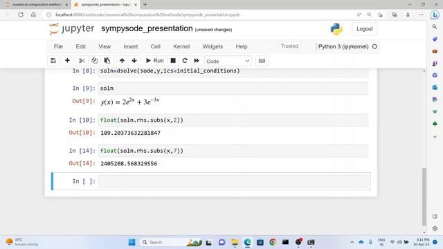Refresh the browser page
443x249 pixels.
[21, 15]
